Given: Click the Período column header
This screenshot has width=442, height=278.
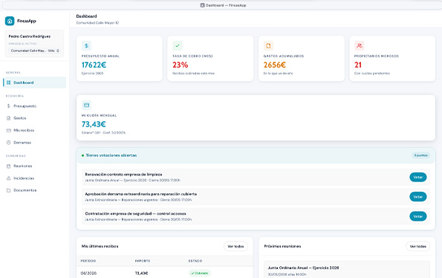Looking at the screenshot, I should click(88, 261).
